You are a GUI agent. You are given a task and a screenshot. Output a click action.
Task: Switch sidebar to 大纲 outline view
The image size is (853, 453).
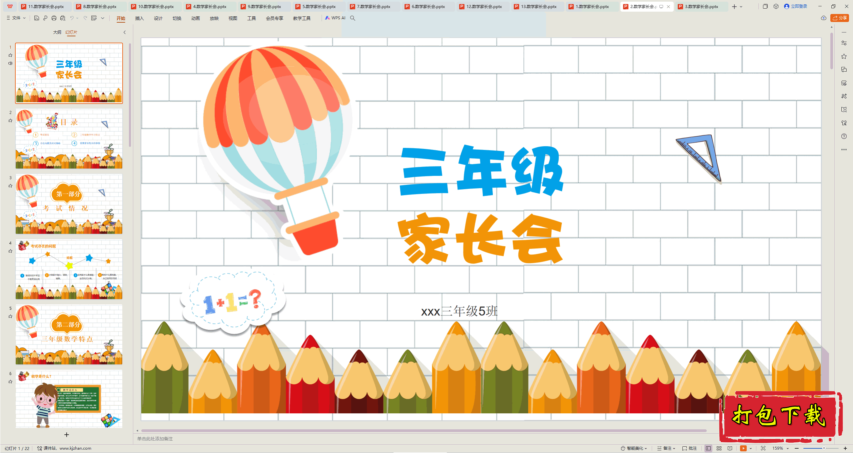(x=57, y=32)
